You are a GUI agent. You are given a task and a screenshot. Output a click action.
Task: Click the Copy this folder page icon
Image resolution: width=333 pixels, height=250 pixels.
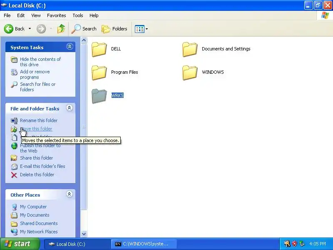pos(14,137)
